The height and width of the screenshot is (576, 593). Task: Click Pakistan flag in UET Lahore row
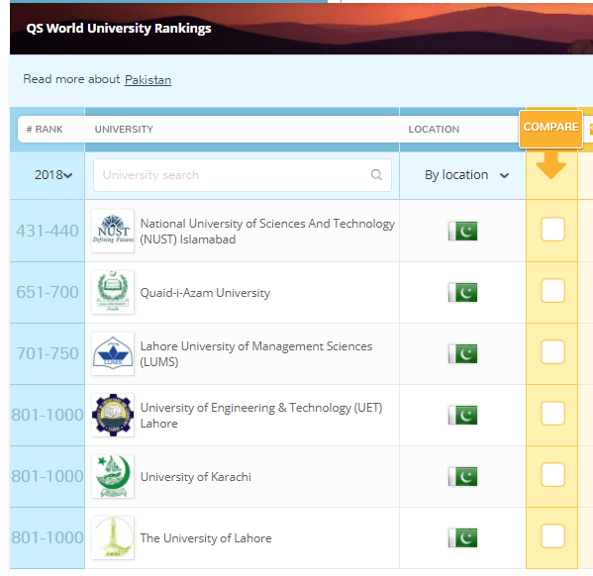[462, 415]
